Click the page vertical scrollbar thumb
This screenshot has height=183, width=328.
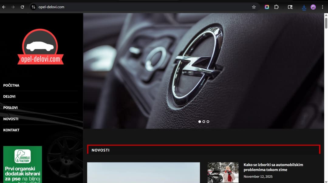326,23
